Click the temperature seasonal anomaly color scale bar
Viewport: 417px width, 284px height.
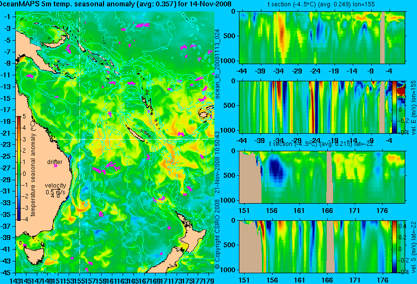point(19,168)
